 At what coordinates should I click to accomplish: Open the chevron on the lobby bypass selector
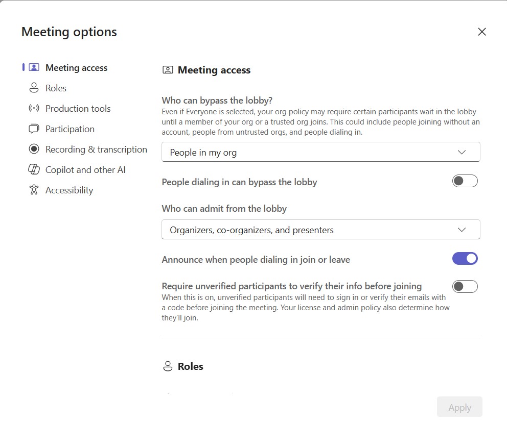tap(462, 152)
